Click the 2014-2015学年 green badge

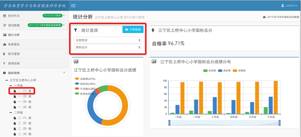pos(53,16)
